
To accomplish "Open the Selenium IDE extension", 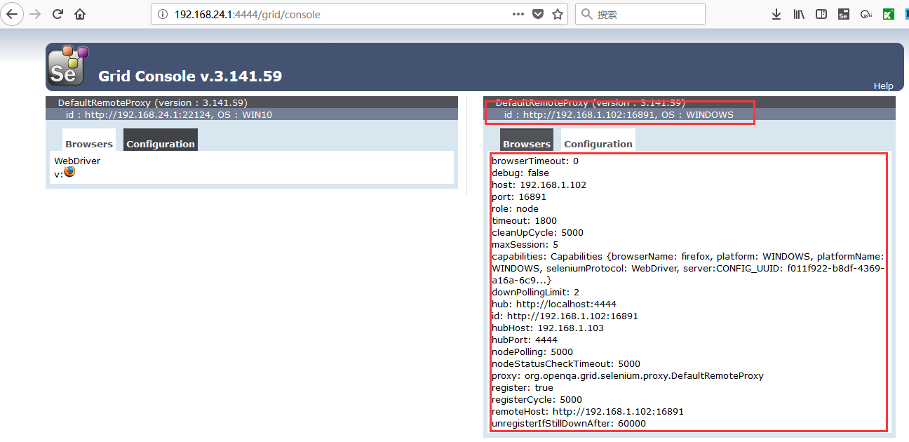I will pos(844,14).
